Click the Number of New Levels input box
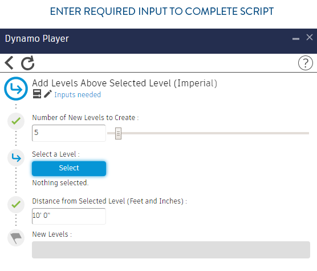This screenshot has height=271, width=317. 69,133
